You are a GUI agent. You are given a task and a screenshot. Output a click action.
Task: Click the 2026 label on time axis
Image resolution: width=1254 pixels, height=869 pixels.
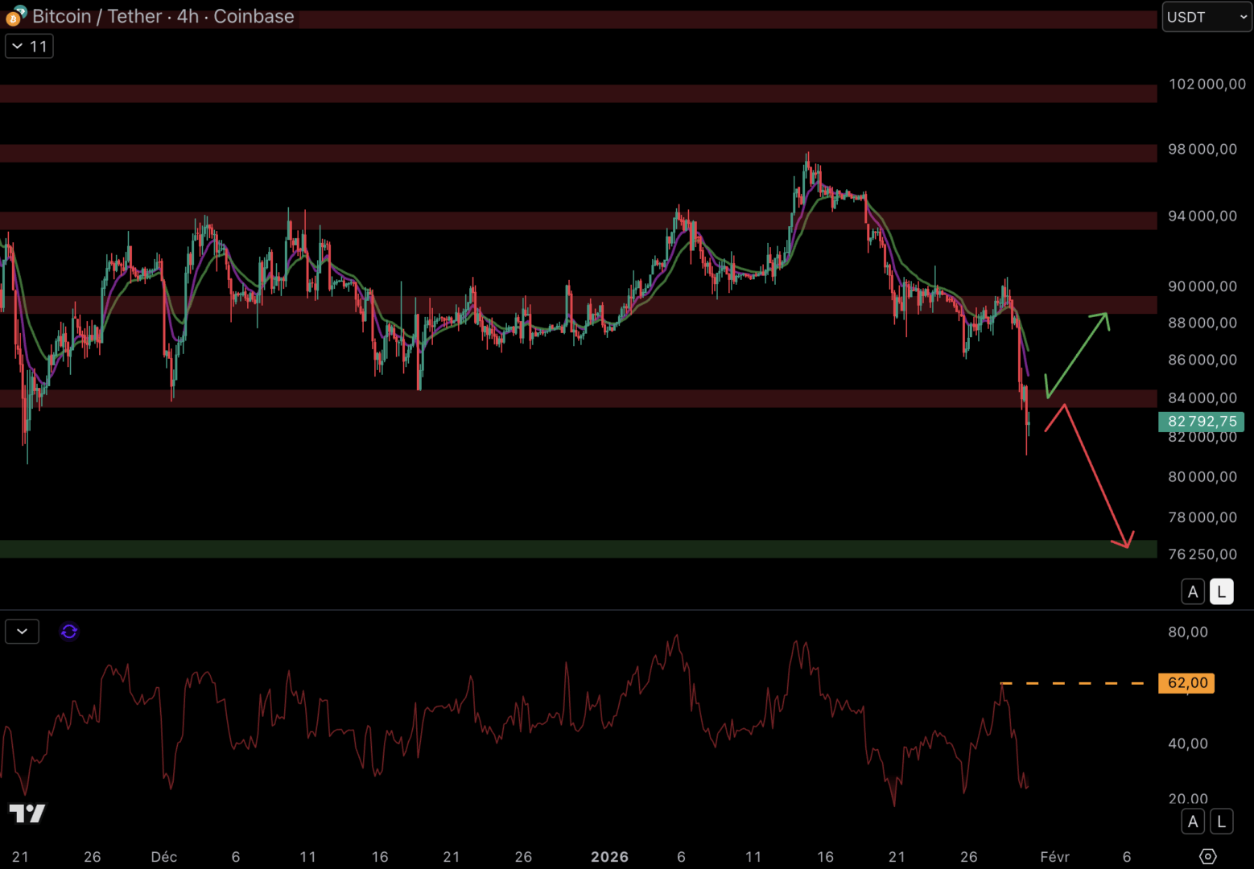pyautogui.click(x=609, y=857)
